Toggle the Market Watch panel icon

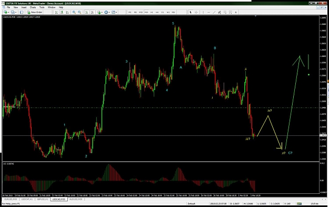coord(22,13)
